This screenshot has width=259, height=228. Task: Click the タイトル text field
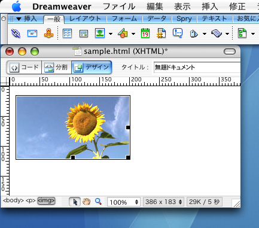point(197,68)
